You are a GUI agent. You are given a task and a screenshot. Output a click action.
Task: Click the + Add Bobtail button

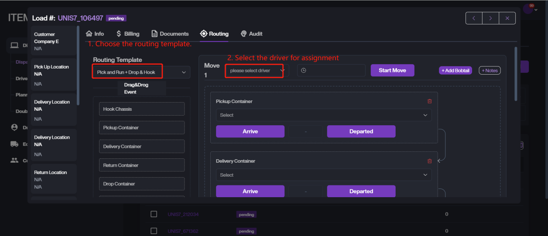tap(455, 71)
